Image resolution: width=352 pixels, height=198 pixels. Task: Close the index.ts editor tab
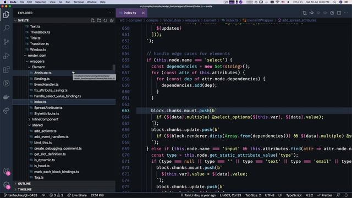[x=143, y=13]
